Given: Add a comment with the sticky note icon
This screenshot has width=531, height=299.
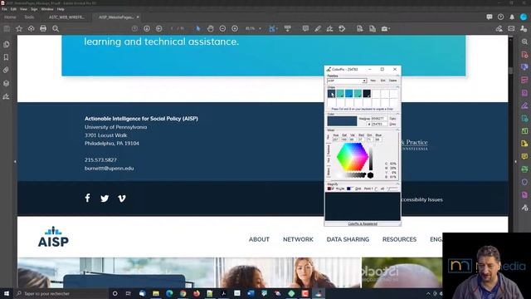Looking at the screenshot, I should (305, 29).
